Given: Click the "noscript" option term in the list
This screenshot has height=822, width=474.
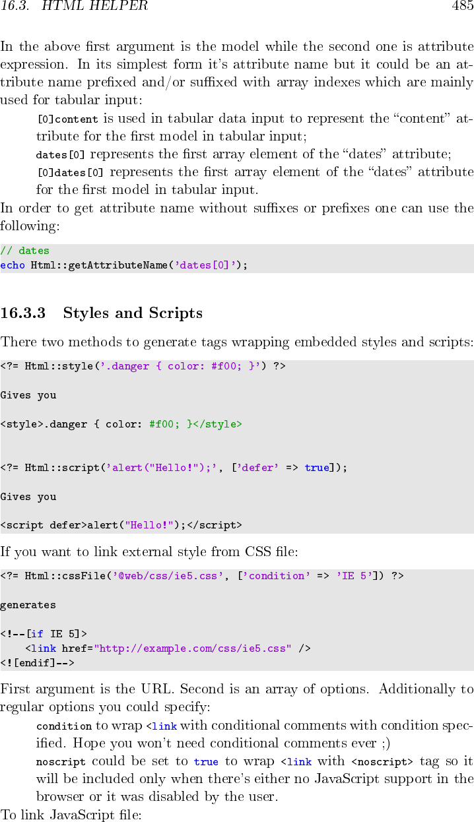Looking at the screenshot, I should (61, 762).
